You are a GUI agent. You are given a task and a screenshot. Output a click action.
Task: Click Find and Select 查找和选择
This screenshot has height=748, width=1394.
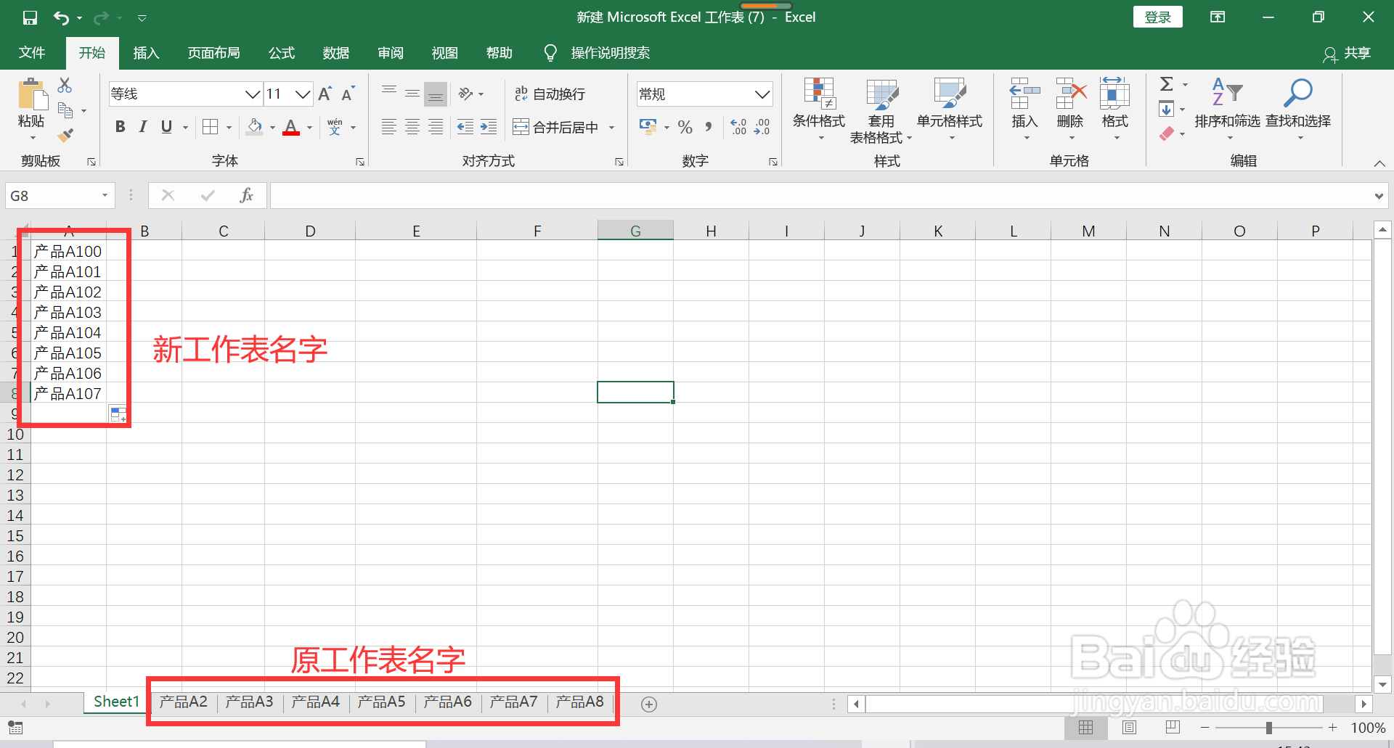point(1297,109)
